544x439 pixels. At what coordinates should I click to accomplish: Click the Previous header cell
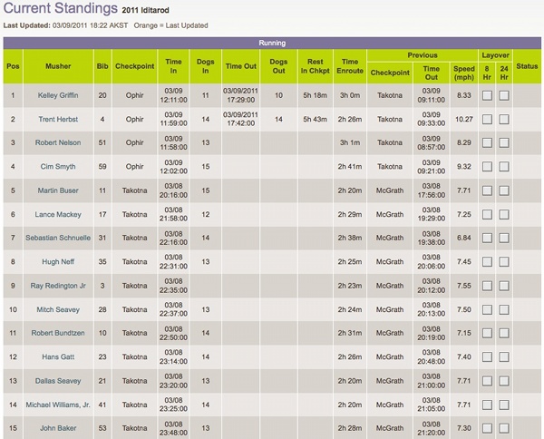point(423,55)
